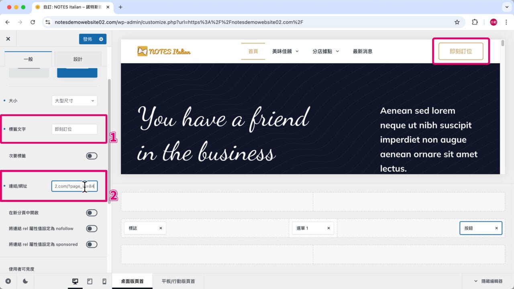The width and height of the screenshot is (514, 289).
Task: Select the desktop preview icon
Action: 75,281
